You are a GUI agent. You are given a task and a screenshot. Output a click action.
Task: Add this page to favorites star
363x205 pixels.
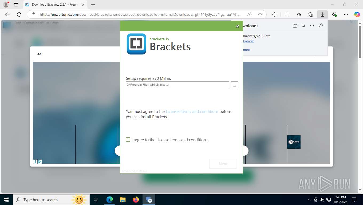click(260, 14)
